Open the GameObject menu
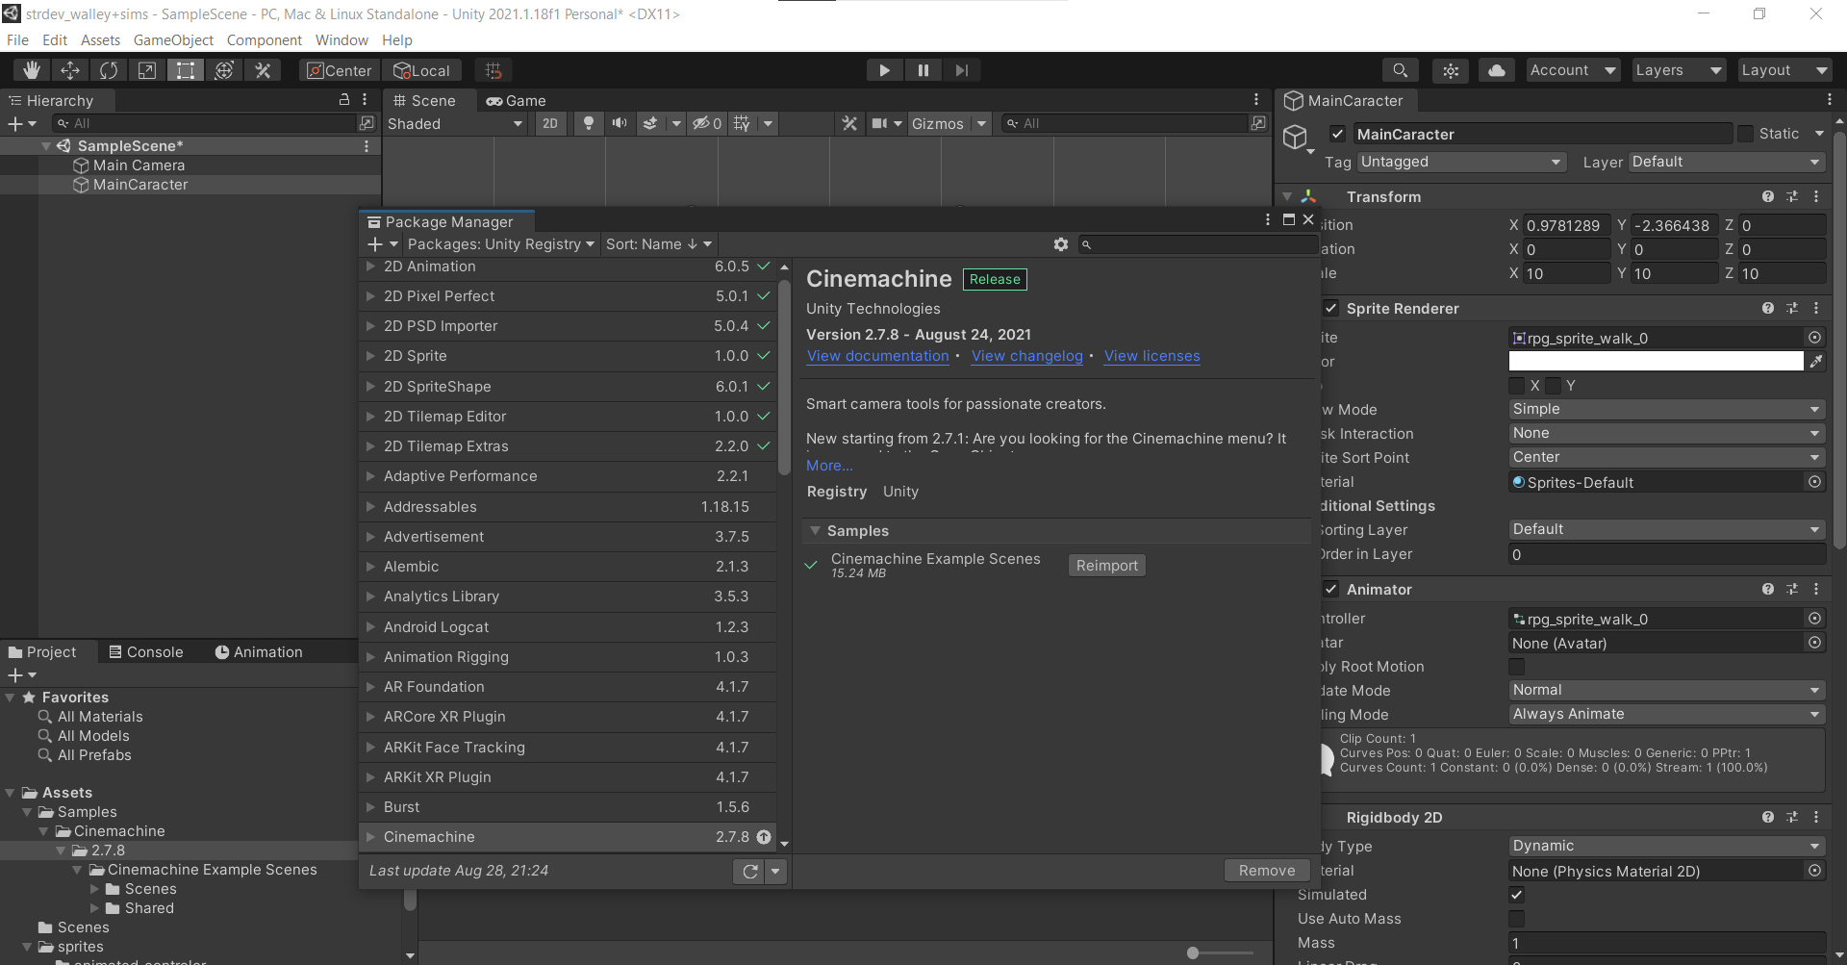 [x=173, y=40]
